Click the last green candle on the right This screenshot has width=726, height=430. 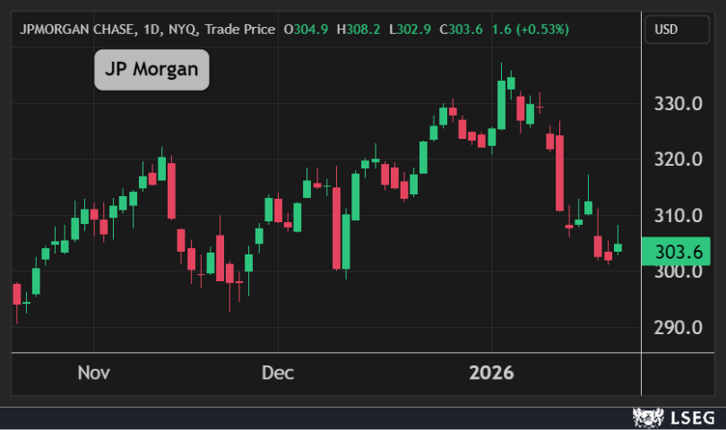[x=618, y=247]
